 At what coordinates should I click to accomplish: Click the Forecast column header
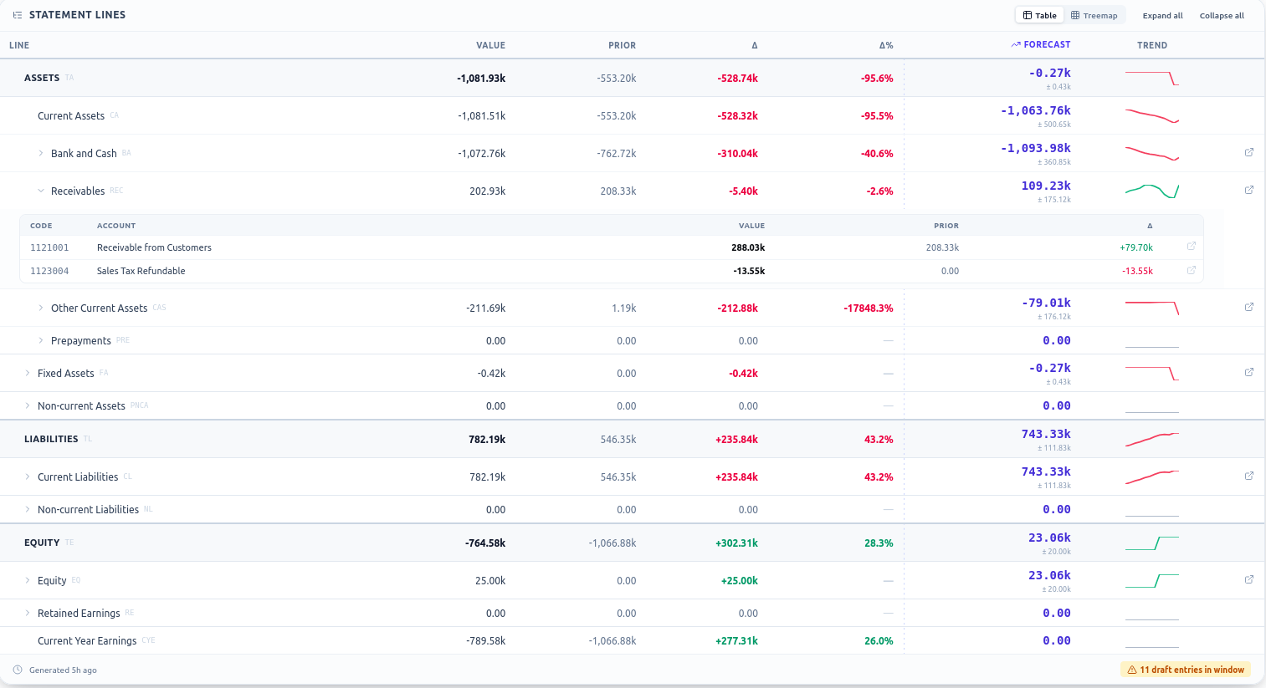[x=1041, y=44]
